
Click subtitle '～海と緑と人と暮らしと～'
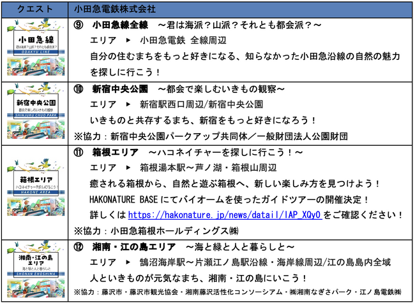point(240,247)
